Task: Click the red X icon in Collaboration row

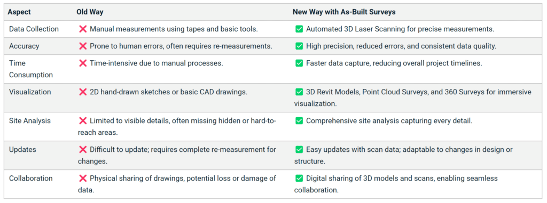Action: coord(83,178)
